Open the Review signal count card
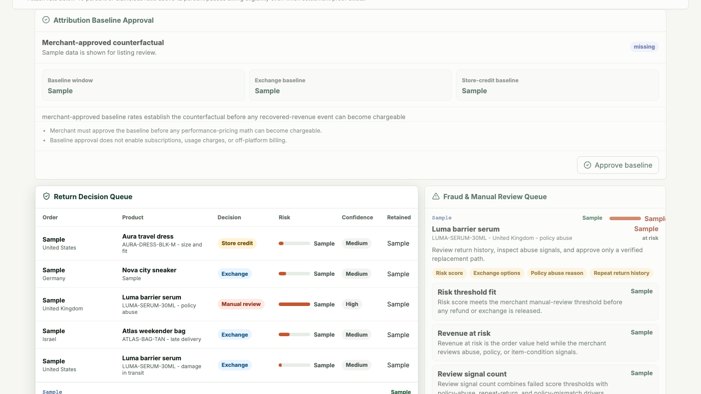 [x=545, y=380]
